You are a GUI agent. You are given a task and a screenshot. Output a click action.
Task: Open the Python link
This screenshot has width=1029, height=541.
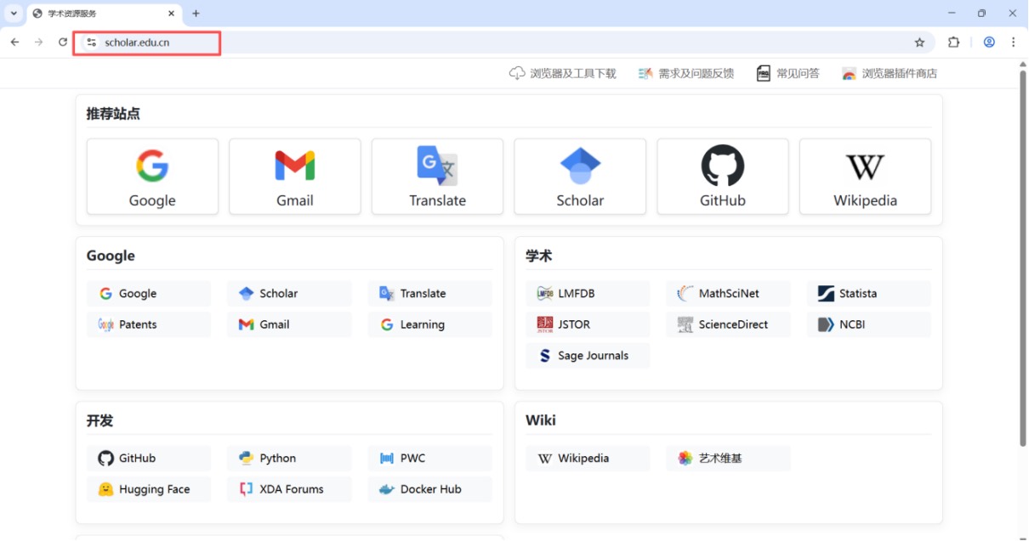(289, 459)
